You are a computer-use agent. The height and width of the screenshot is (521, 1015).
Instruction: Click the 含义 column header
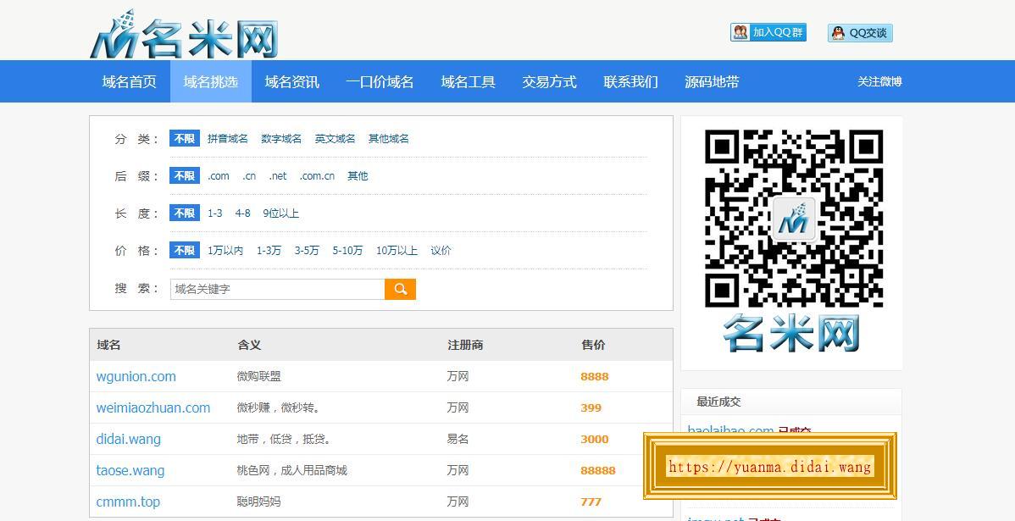pyautogui.click(x=249, y=345)
